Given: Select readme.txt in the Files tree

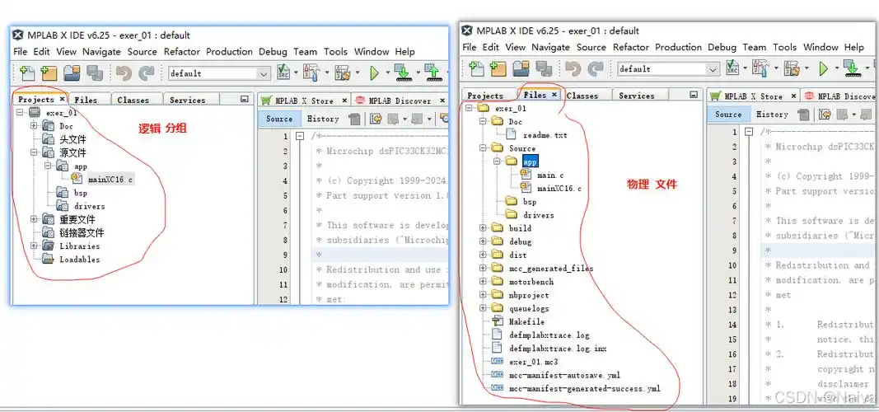Looking at the screenshot, I should click(x=545, y=134).
